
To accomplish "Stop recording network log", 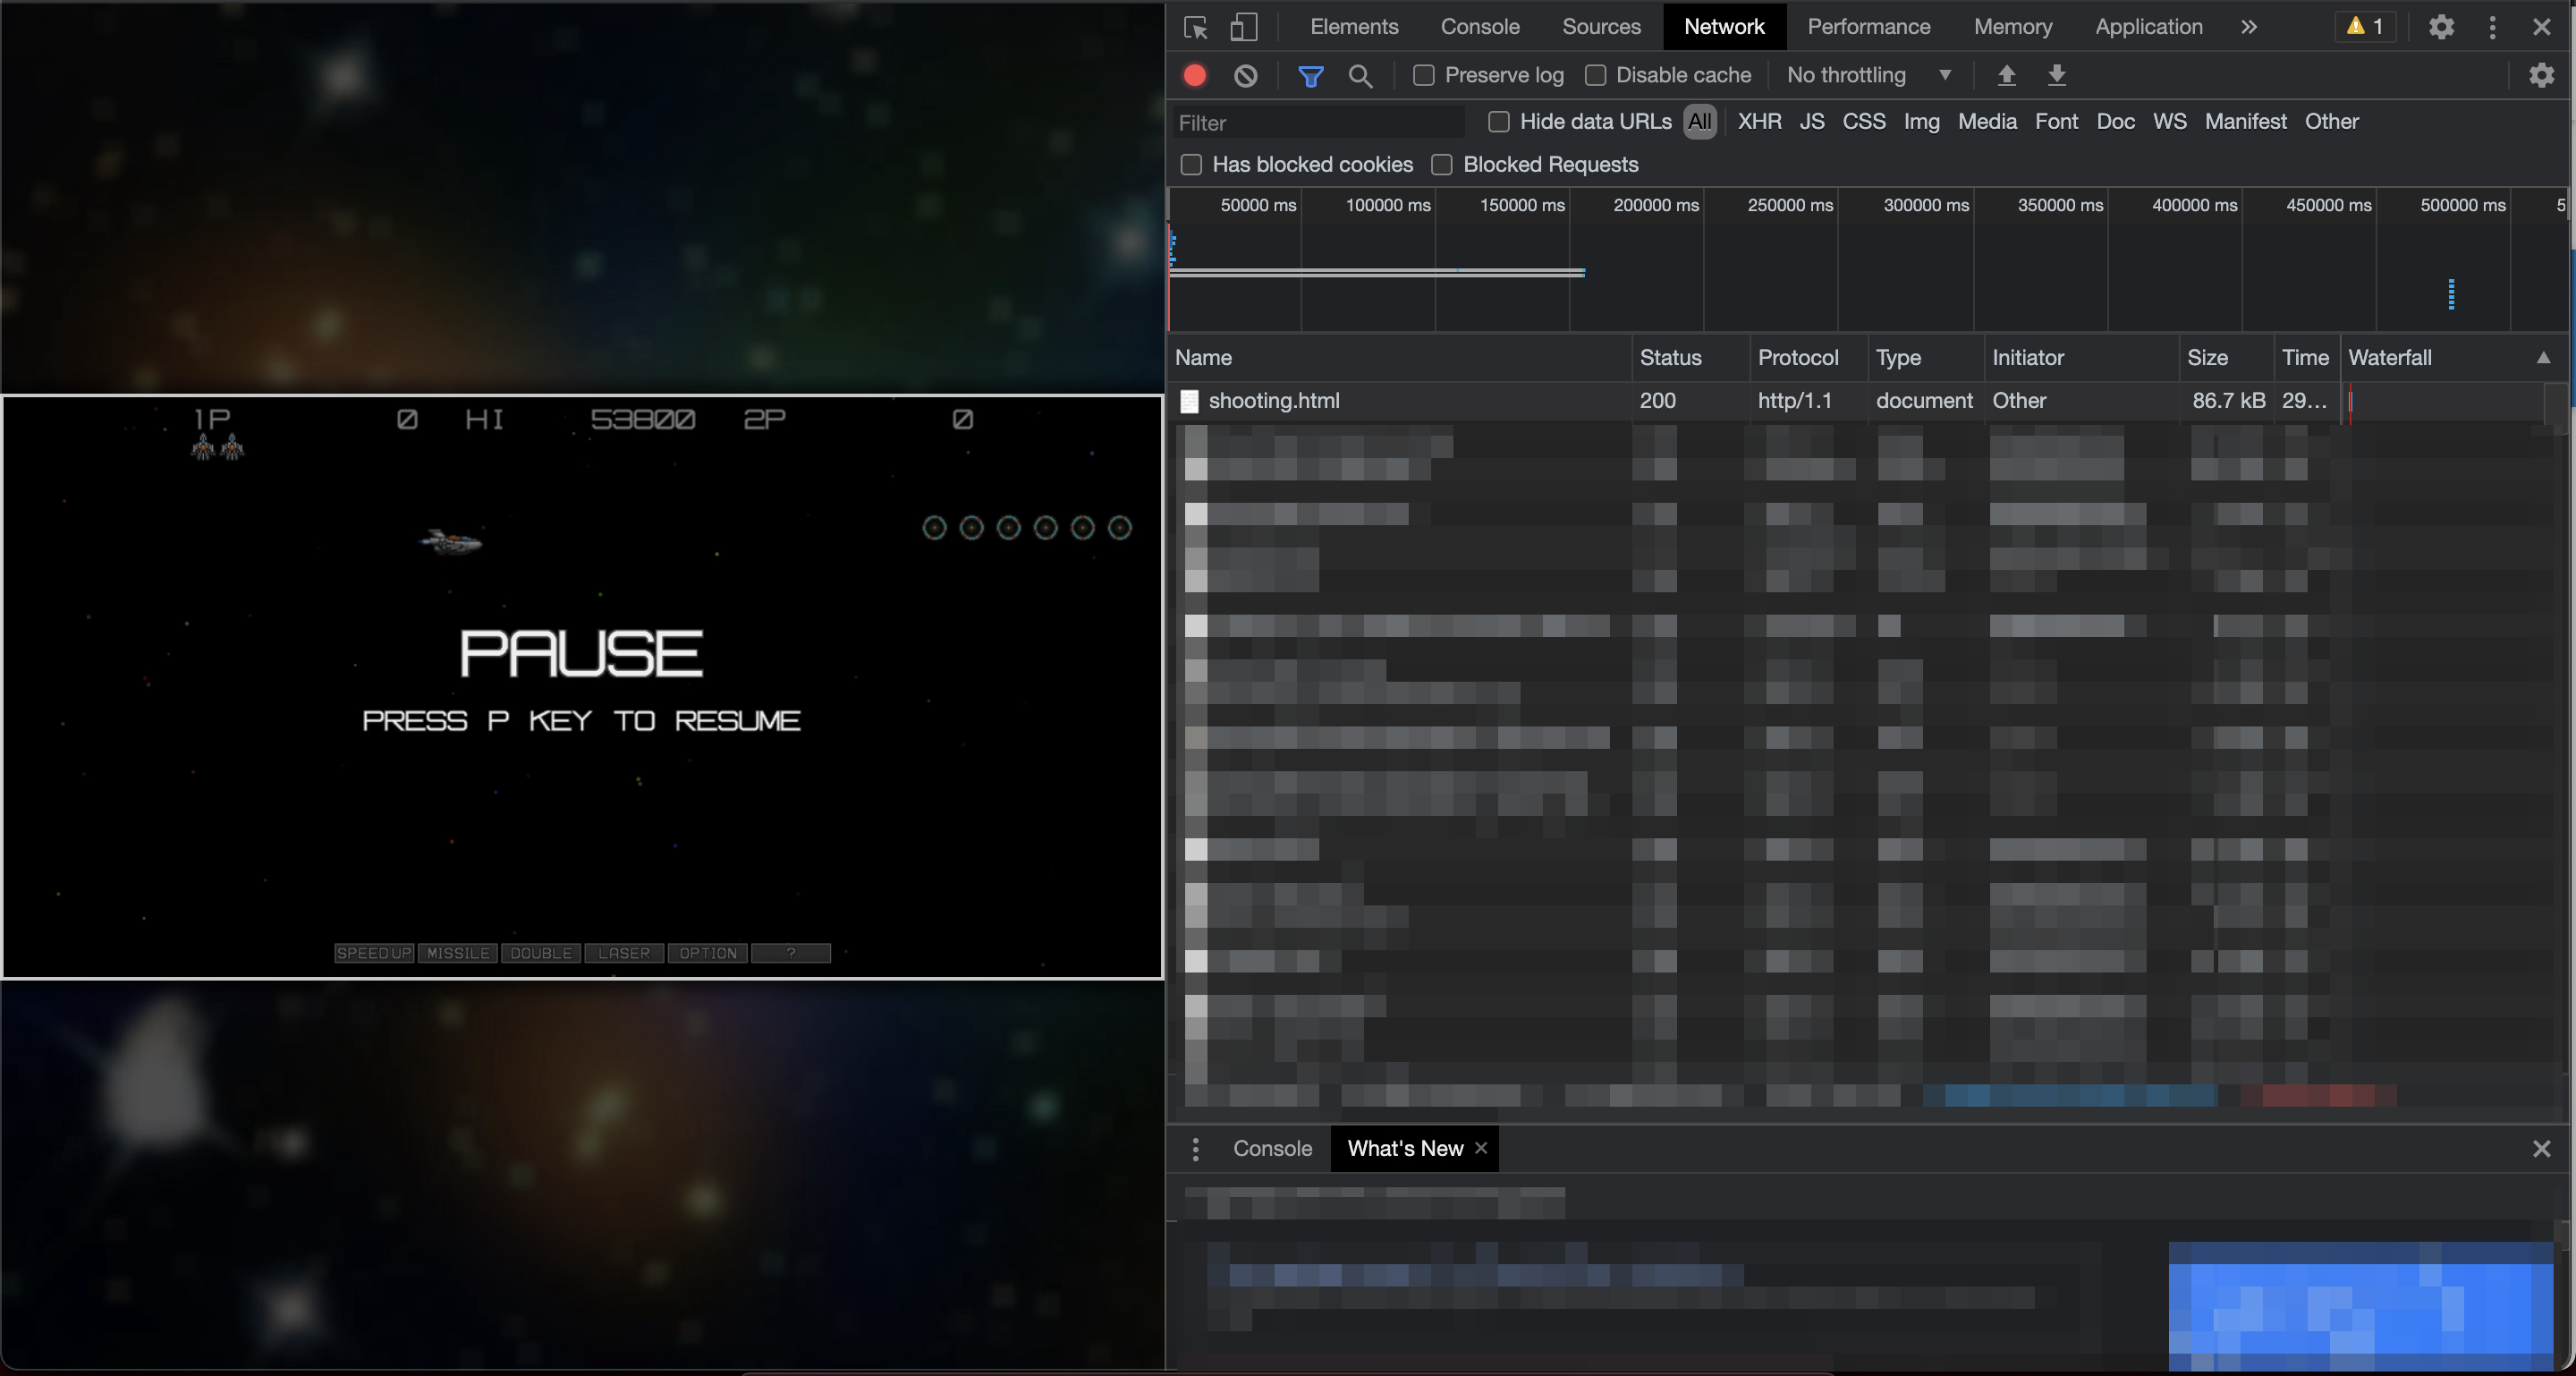I will (x=1193, y=75).
